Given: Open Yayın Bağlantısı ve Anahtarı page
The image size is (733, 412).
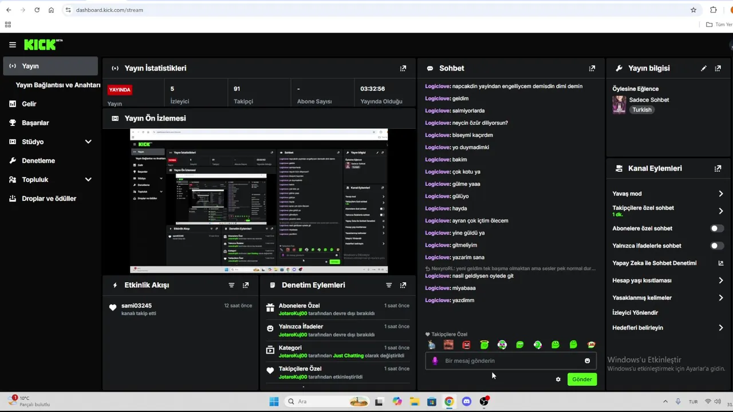Looking at the screenshot, I should point(58,85).
